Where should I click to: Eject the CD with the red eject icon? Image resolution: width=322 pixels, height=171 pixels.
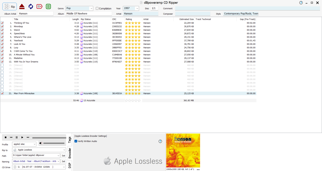[x=22, y=6]
